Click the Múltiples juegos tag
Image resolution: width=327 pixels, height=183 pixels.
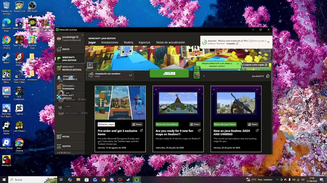(x=106, y=124)
